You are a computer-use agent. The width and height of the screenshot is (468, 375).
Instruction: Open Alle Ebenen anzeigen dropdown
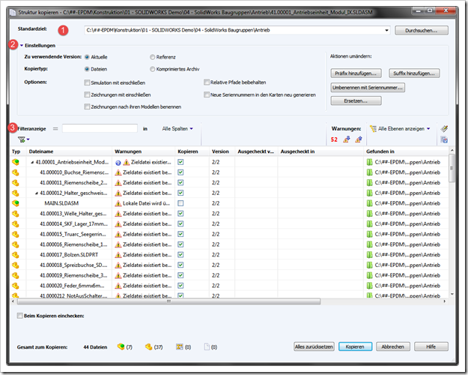point(404,128)
